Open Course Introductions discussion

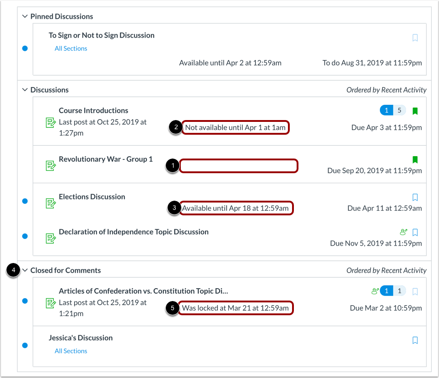[93, 110]
